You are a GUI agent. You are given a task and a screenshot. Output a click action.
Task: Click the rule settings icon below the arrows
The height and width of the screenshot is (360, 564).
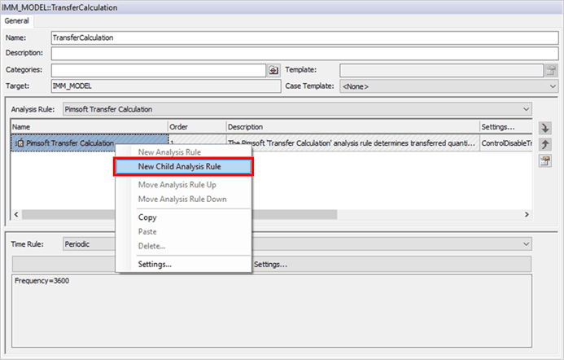(545, 160)
